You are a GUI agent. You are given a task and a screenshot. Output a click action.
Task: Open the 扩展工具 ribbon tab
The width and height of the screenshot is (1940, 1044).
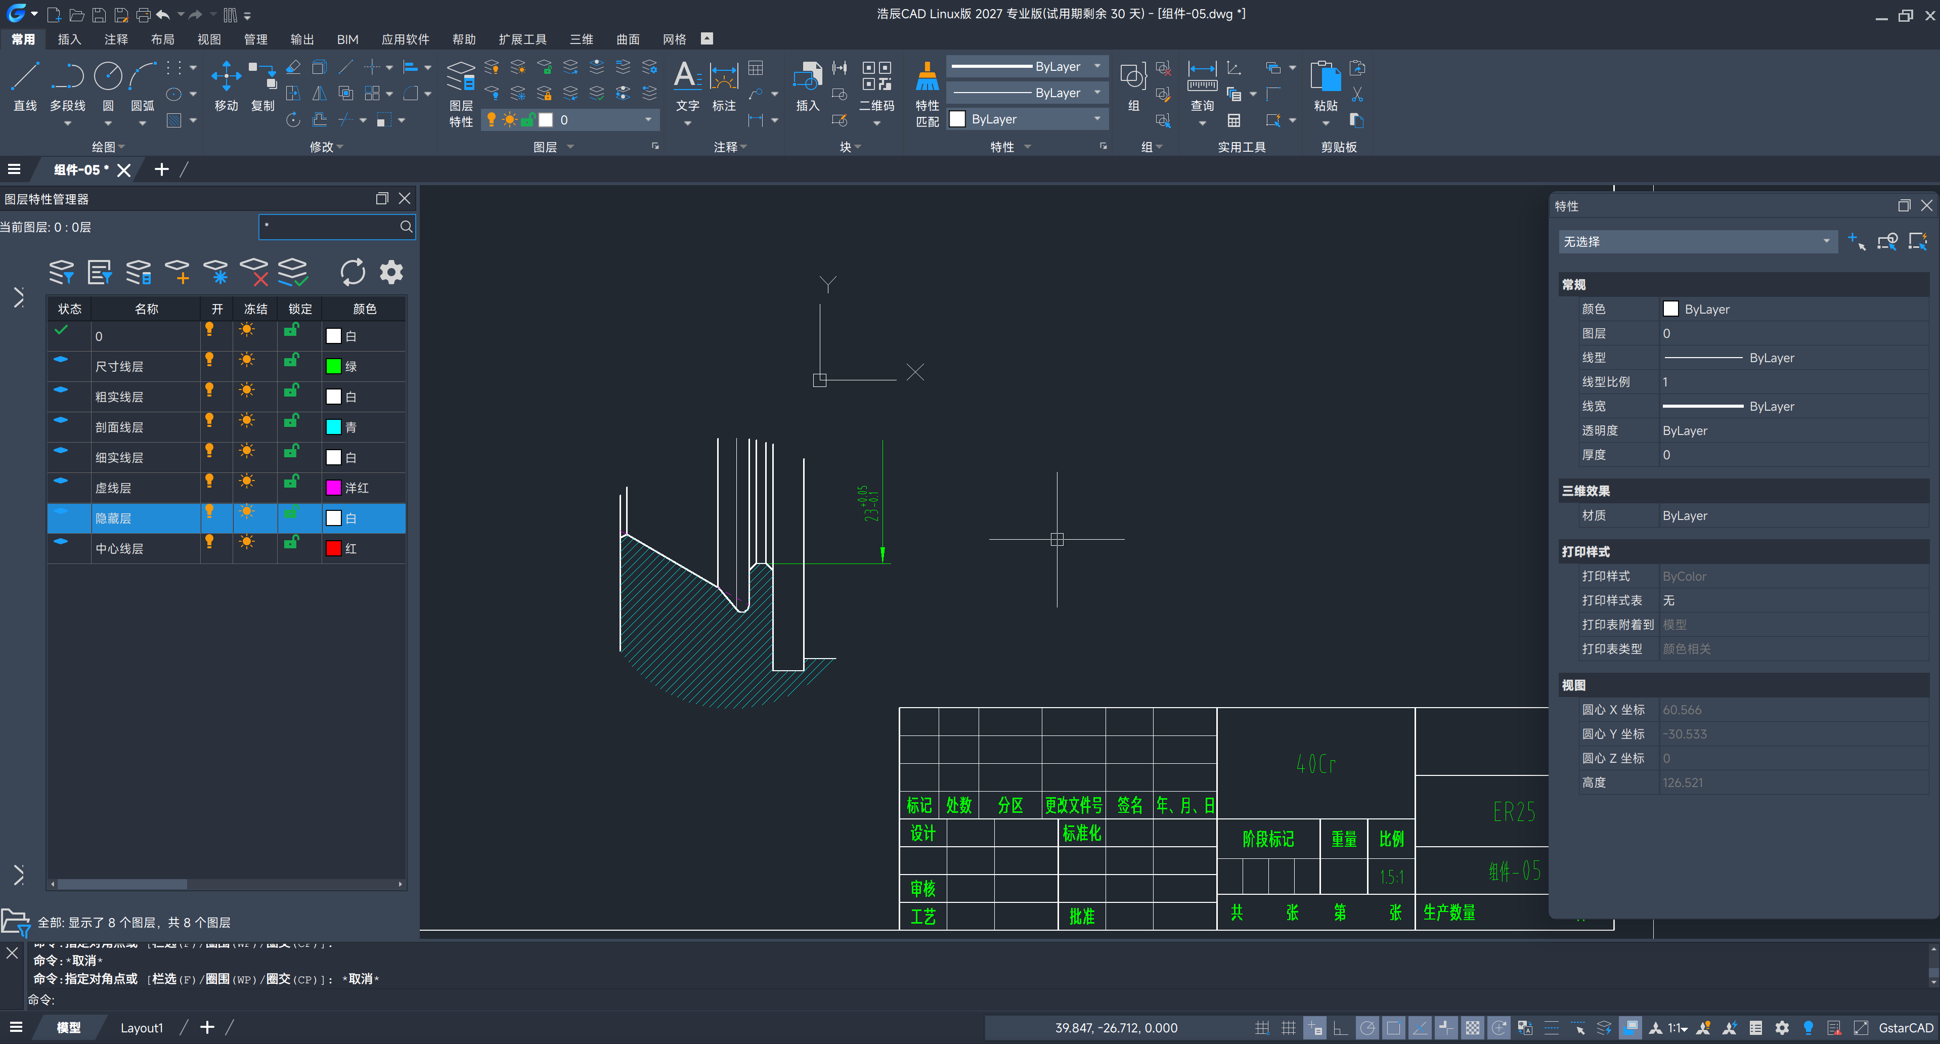(522, 39)
